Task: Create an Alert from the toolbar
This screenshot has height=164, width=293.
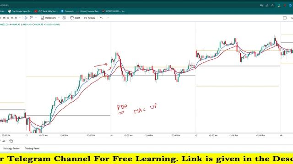Action: (x=75, y=18)
